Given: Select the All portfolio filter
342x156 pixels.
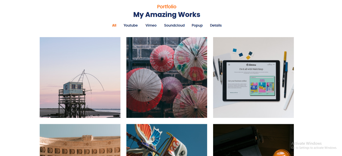Looking at the screenshot, I should coord(114,25).
